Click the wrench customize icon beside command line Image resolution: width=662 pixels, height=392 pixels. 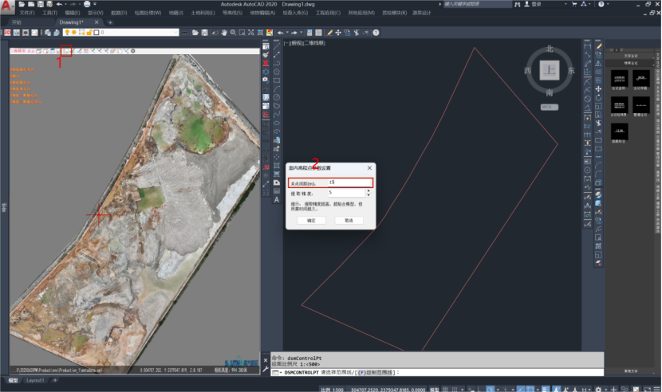tap(266, 369)
